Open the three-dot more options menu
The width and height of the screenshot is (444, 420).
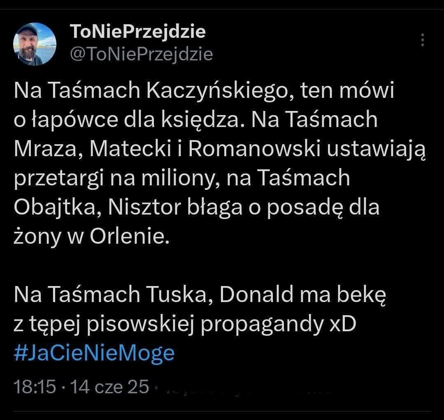click(x=422, y=40)
